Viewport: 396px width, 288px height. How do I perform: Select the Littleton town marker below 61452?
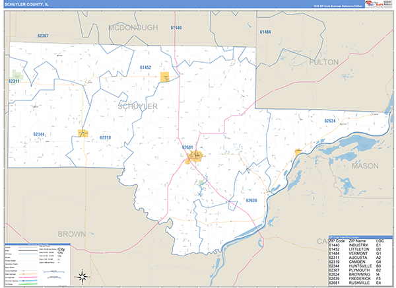point(164,77)
